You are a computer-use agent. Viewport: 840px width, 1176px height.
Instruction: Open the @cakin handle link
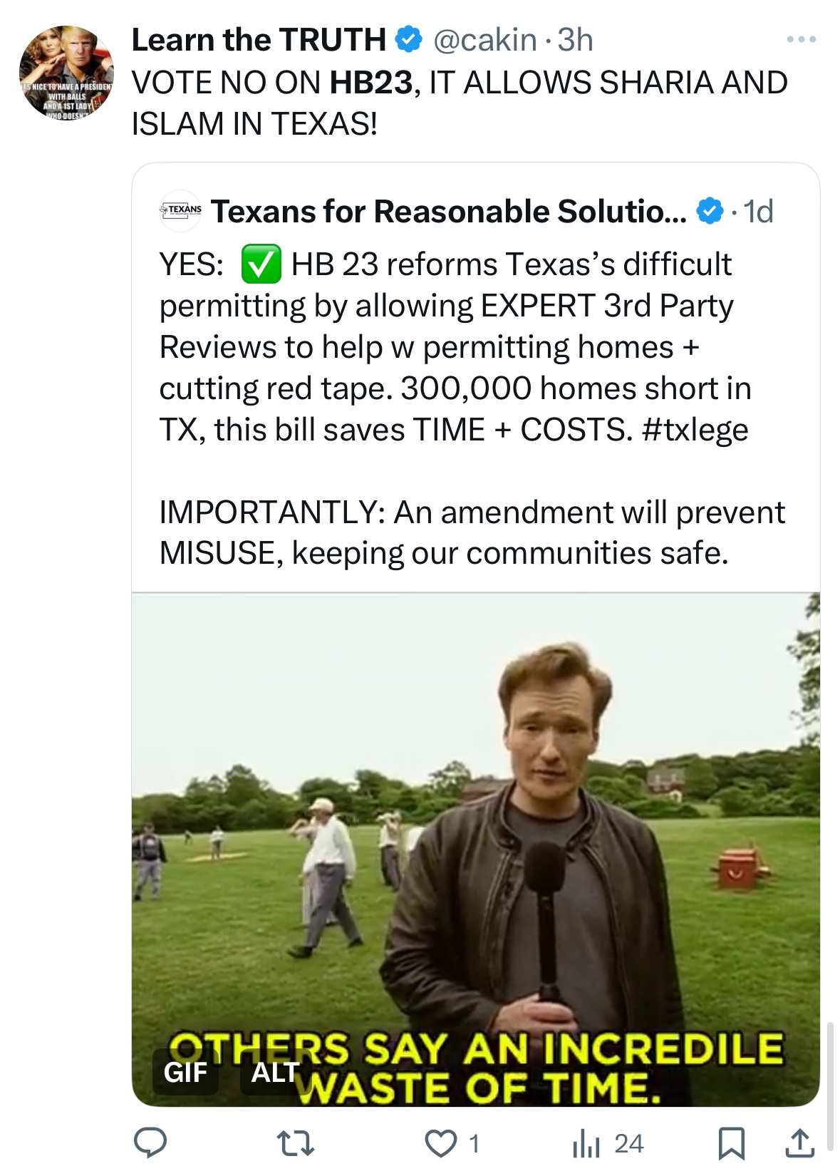(x=484, y=40)
